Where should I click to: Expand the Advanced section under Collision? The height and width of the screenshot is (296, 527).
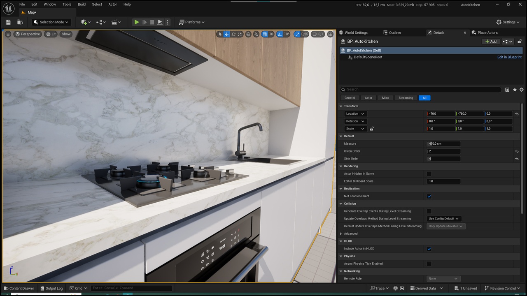[x=341, y=234]
